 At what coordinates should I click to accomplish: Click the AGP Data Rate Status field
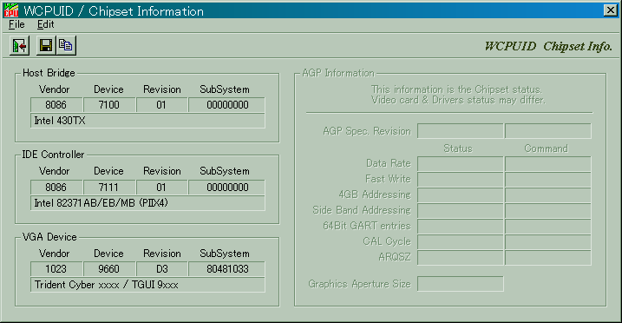460,163
